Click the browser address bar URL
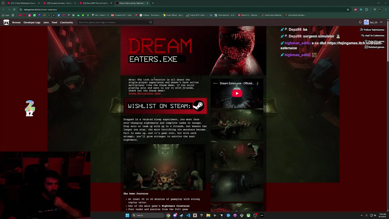Screen dimensions: 389x219 click(40, 9)
